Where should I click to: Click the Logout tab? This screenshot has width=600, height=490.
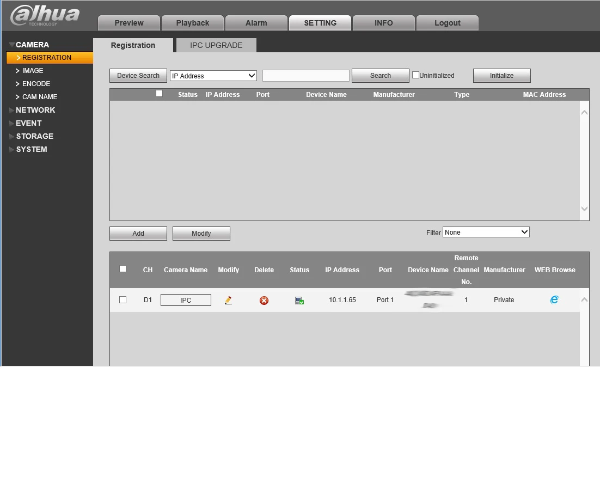448,23
